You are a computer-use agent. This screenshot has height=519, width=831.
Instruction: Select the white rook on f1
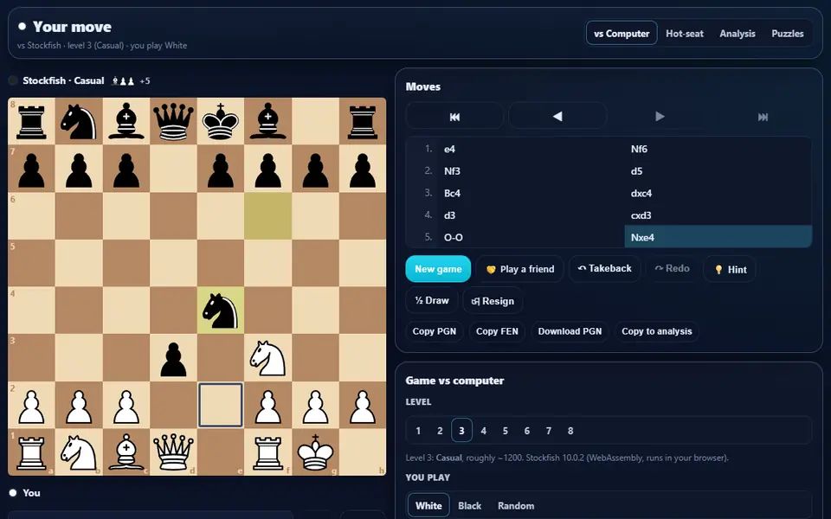[x=267, y=452]
